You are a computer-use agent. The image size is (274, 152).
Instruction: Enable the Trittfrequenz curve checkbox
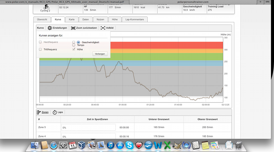[x=40, y=49]
